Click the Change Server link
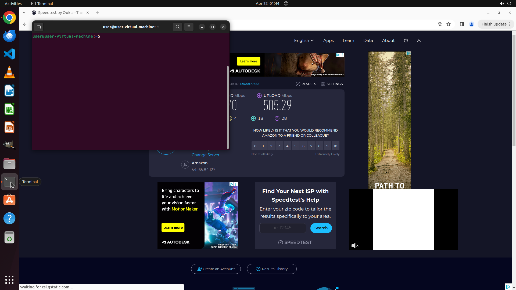 coord(205,155)
